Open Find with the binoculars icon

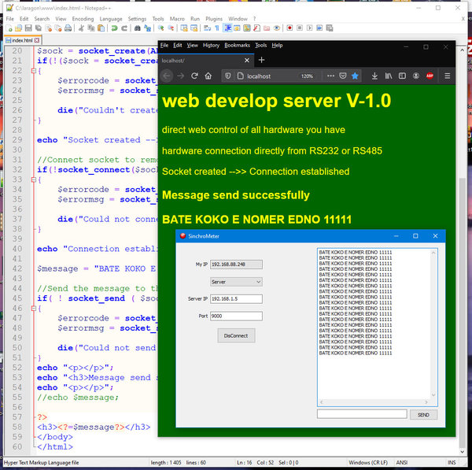coord(137,28)
